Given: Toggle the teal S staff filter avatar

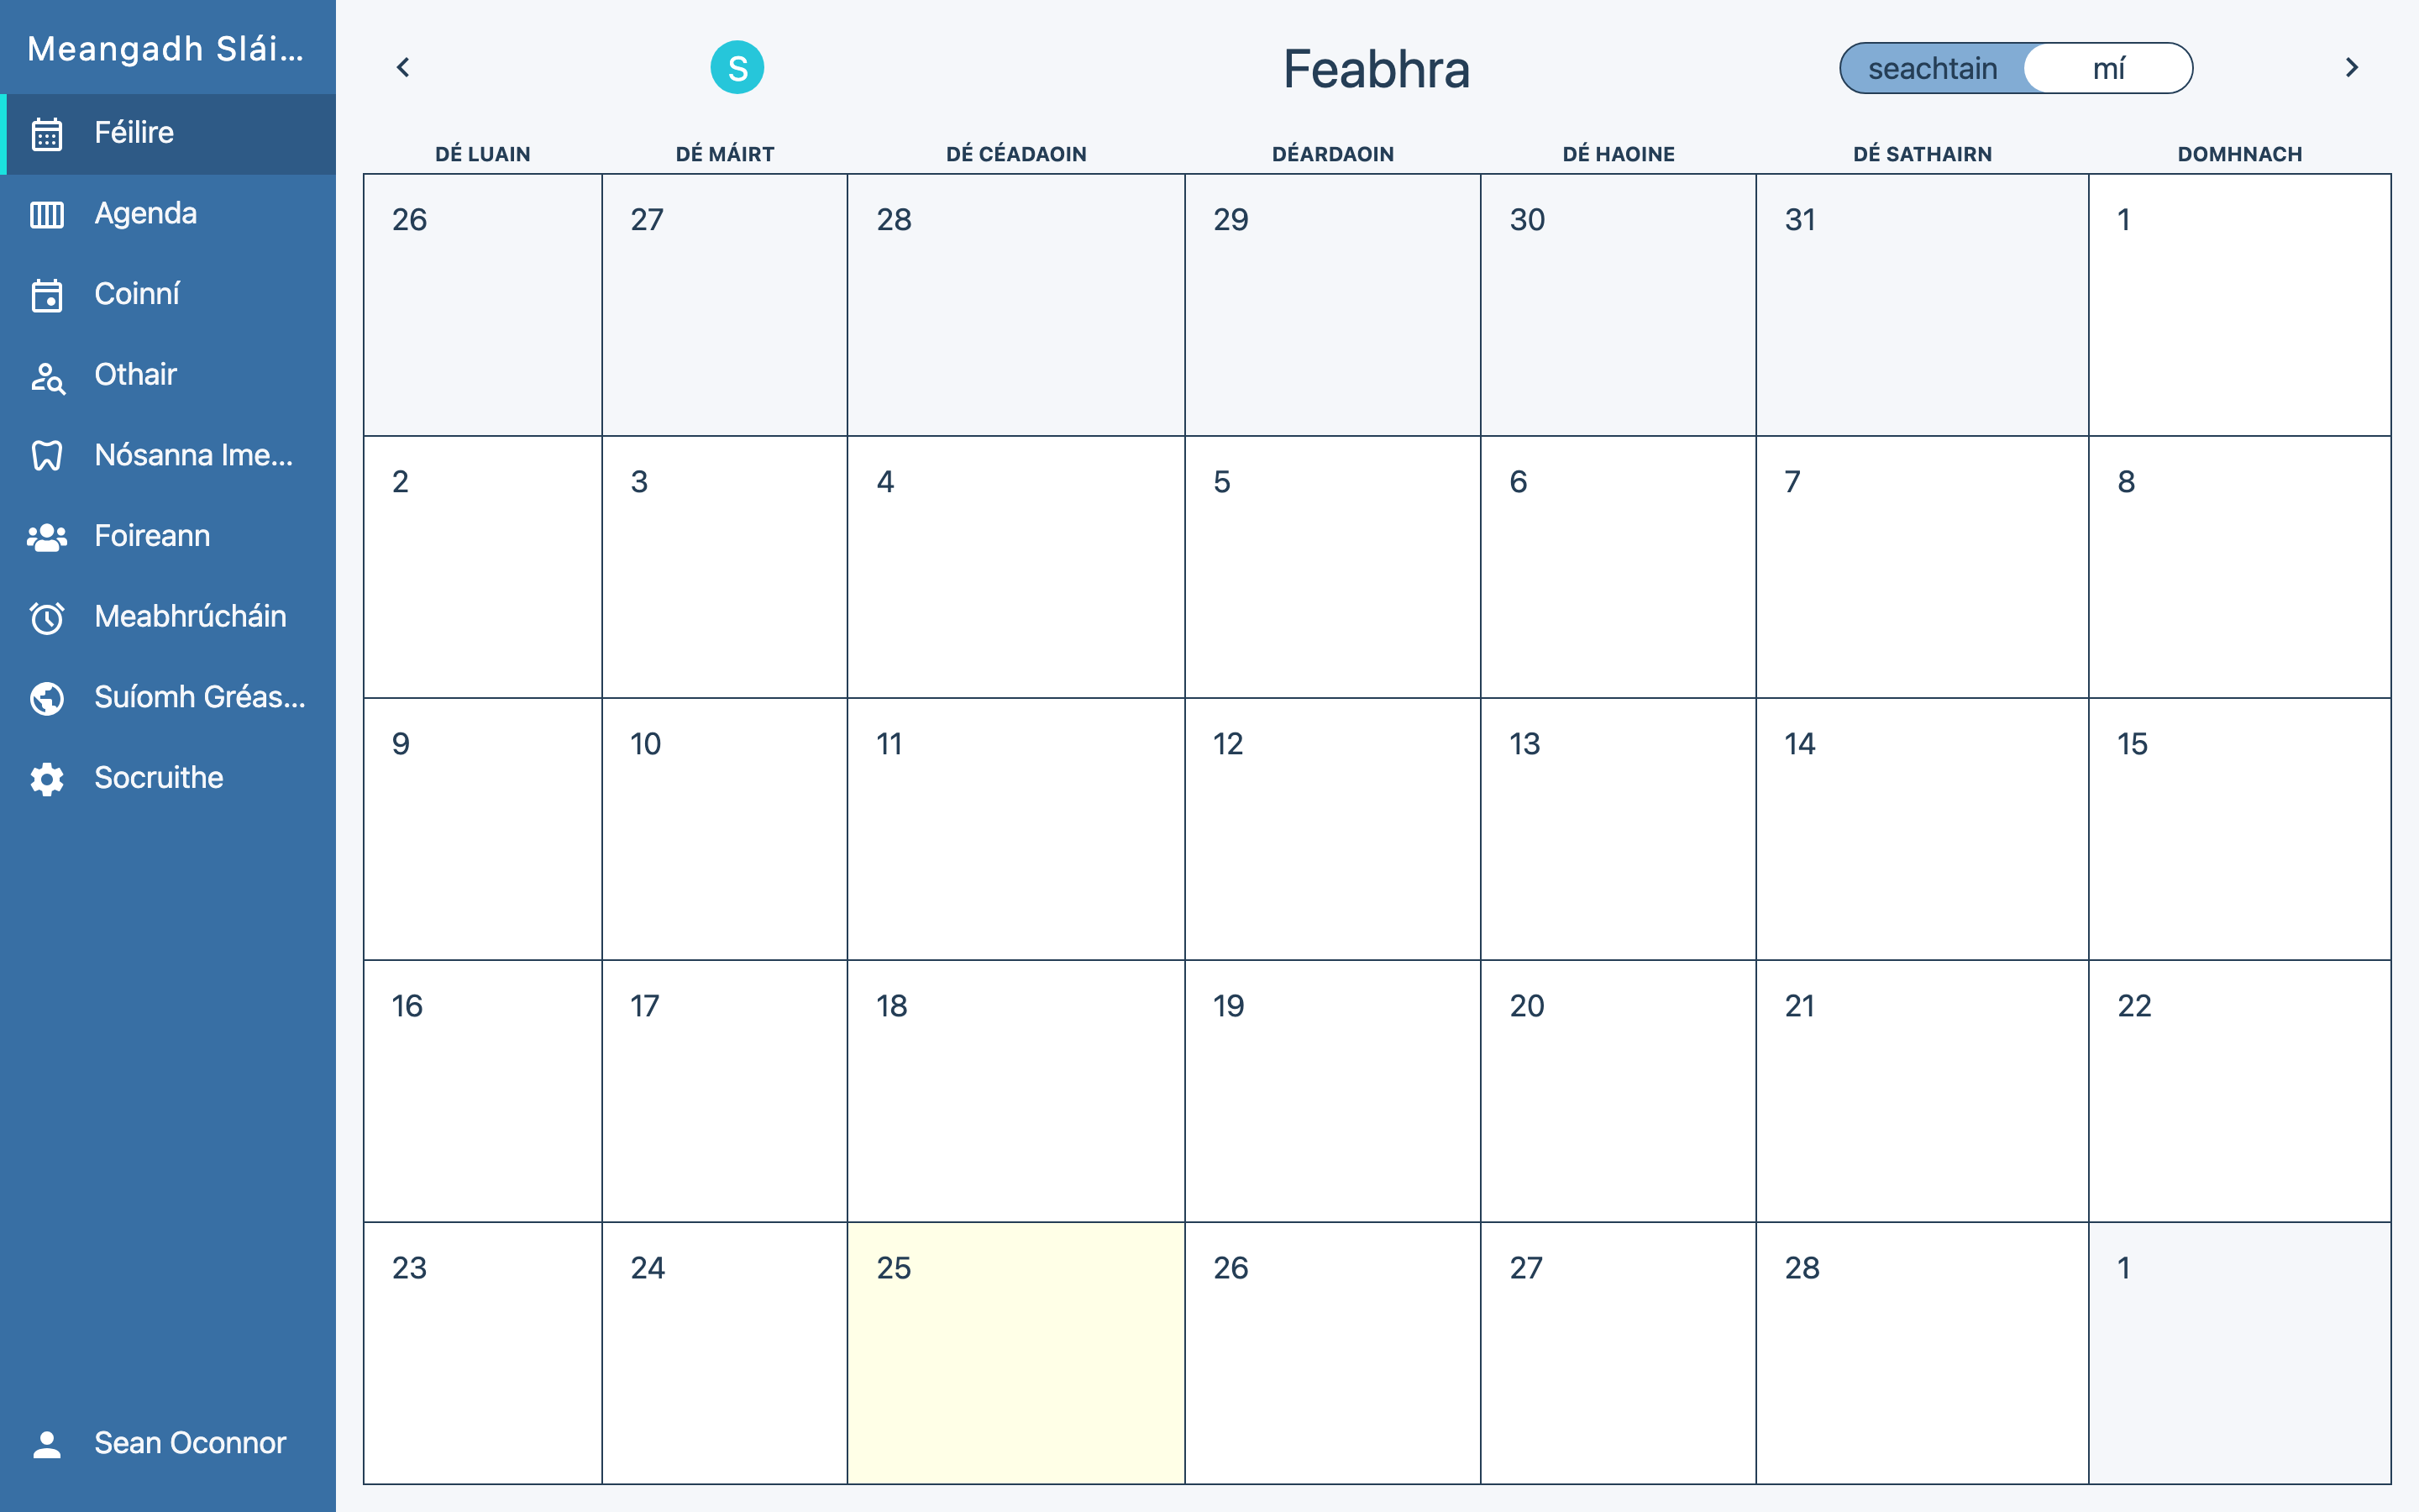Looking at the screenshot, I should pos(737,68).
